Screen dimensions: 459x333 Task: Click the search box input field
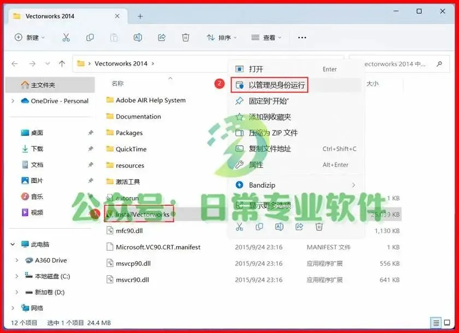point(399,63)
